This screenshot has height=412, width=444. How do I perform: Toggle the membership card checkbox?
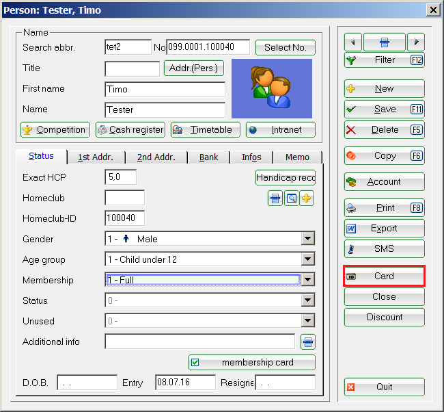(x=195, y=362)
